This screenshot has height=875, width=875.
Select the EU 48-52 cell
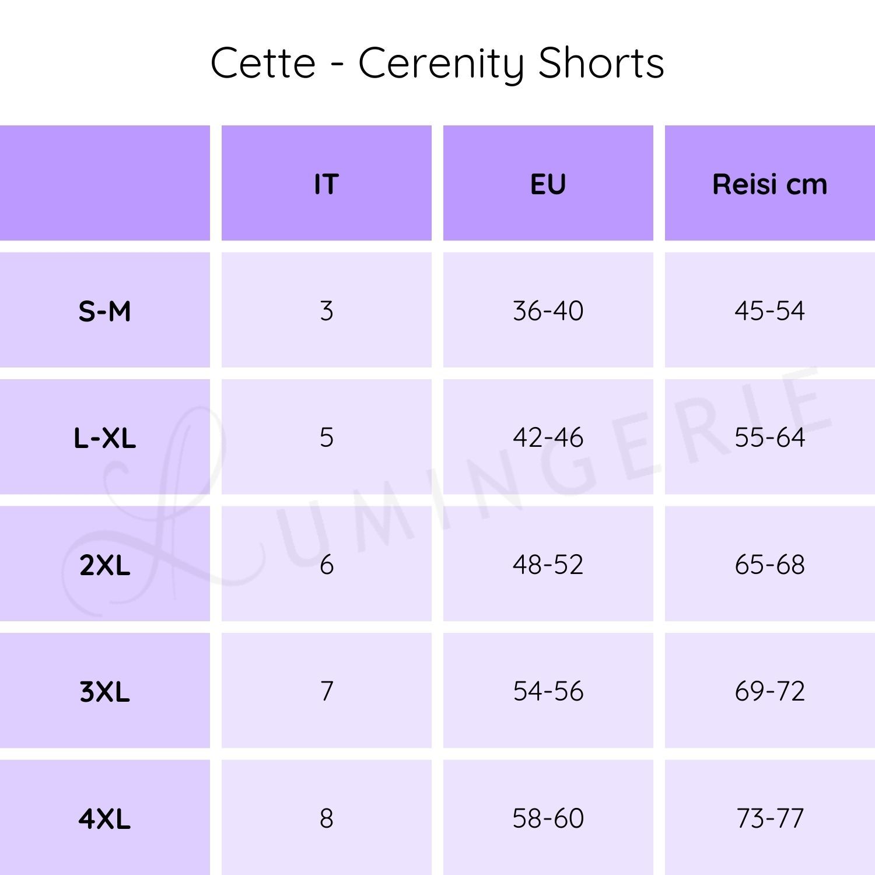click(x=548, y=565)
